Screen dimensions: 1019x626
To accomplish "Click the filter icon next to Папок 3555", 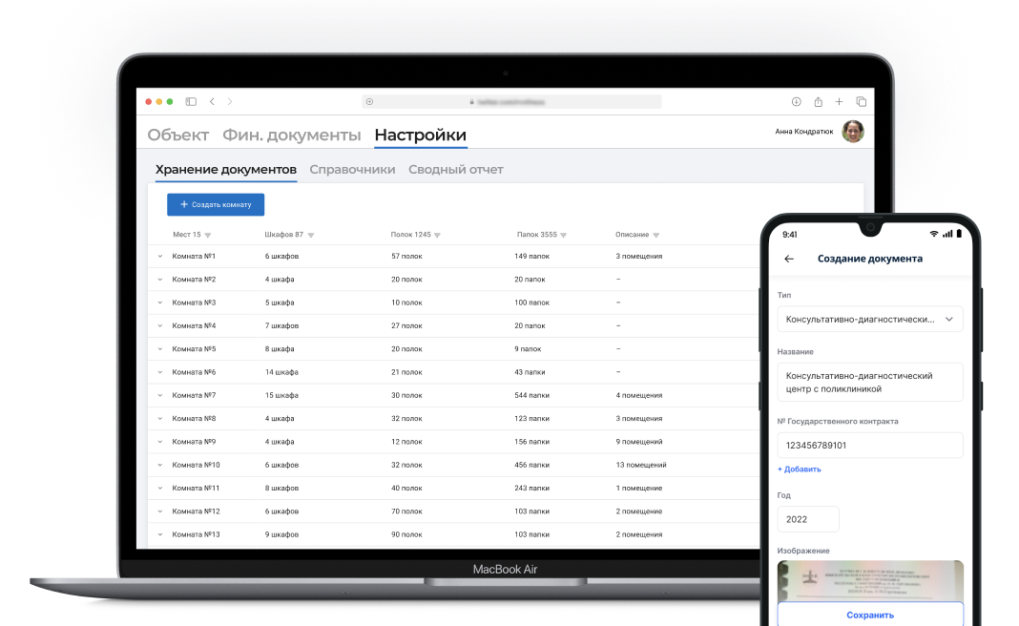I will [x=564, y=235].
